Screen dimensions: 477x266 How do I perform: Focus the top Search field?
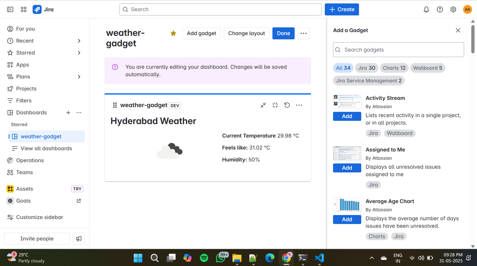pyautogui.click(x=220, y=9)
